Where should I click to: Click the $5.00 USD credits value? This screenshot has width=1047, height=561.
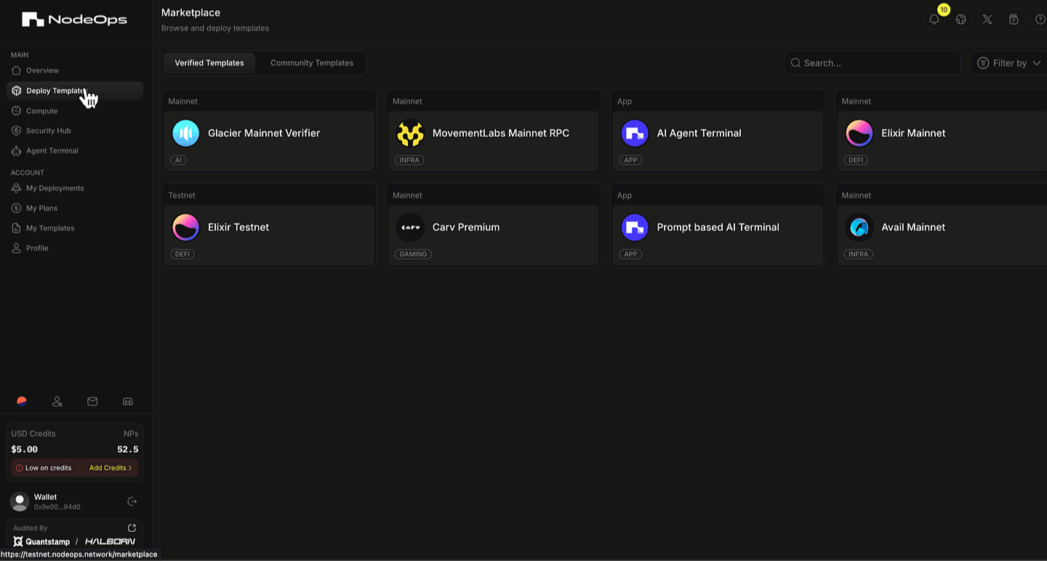point(25,450)
